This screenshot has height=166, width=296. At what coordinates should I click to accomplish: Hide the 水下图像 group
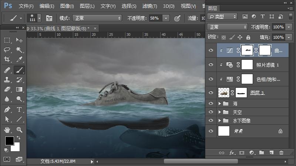click(x=211, y=120)
